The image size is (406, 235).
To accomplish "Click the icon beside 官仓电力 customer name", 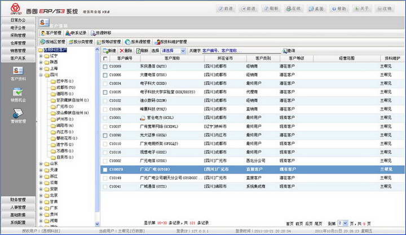I will click(x=143, y=118).
